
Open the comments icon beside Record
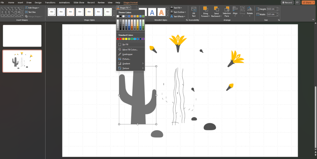point(297,2)
